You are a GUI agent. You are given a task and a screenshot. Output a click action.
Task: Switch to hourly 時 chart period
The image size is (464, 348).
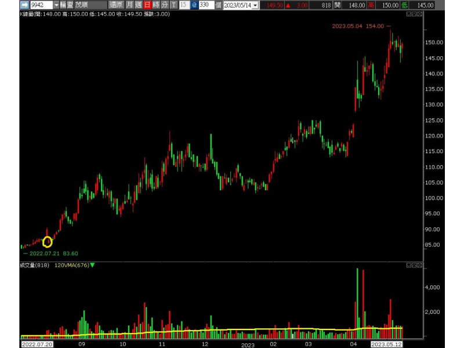156,5
